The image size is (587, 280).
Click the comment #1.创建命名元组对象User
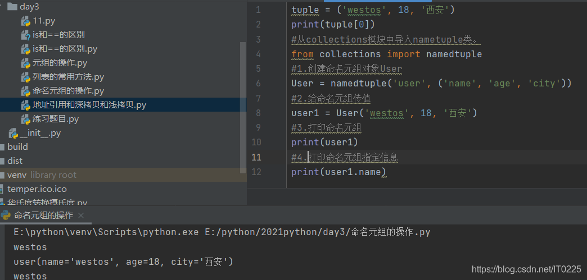347,69
